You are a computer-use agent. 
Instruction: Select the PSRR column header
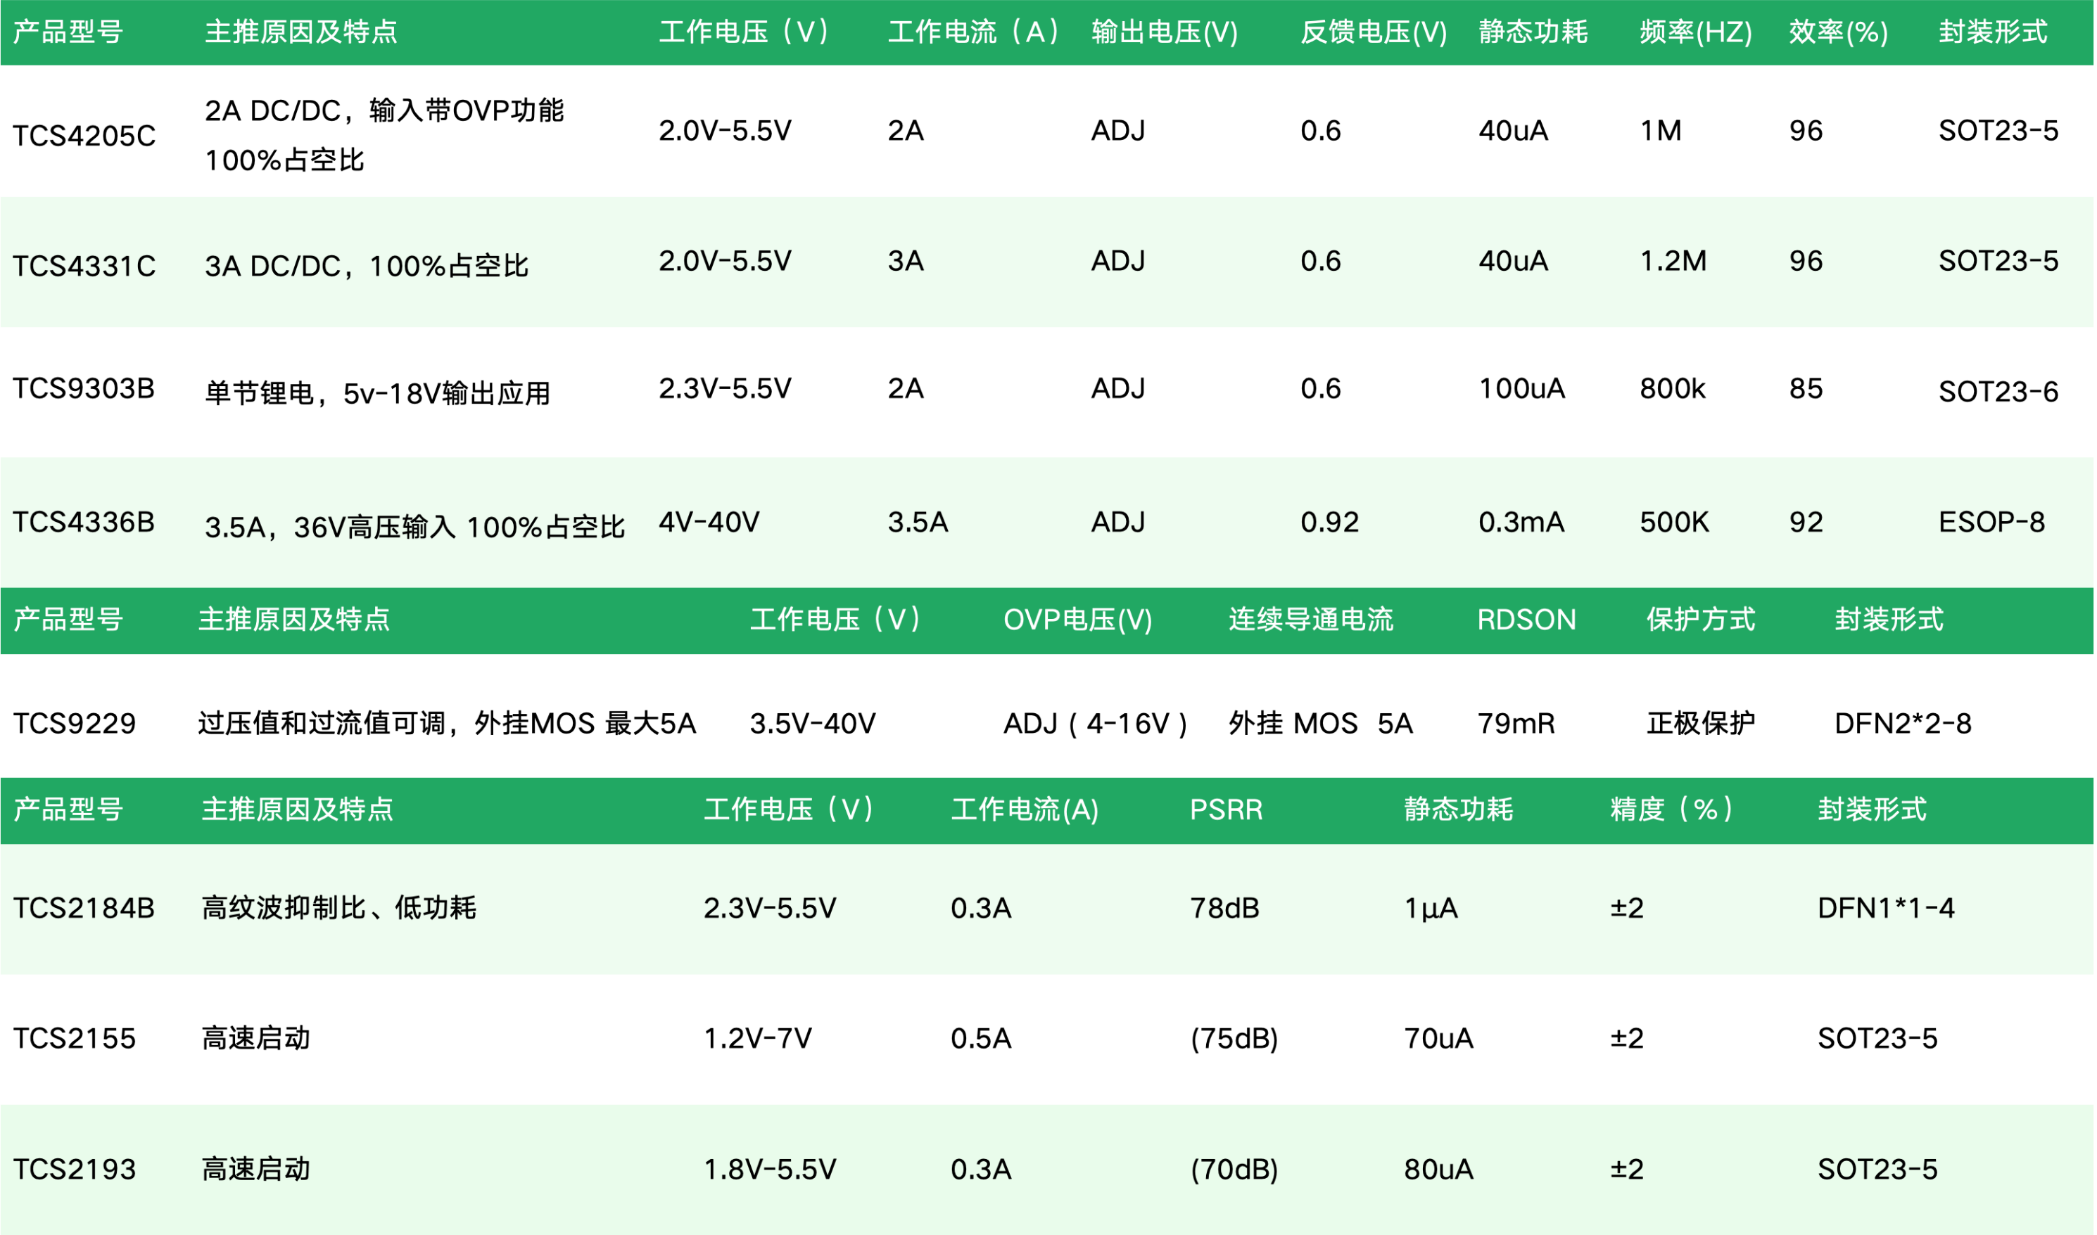(x=1225, y=810)
